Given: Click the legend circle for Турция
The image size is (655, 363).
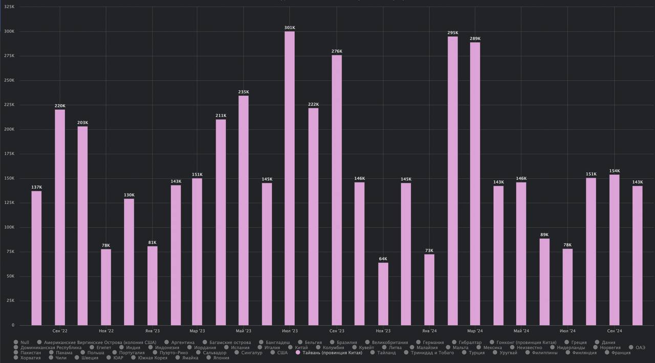Looking at the screenshot, I should click(x=464, y=353).
